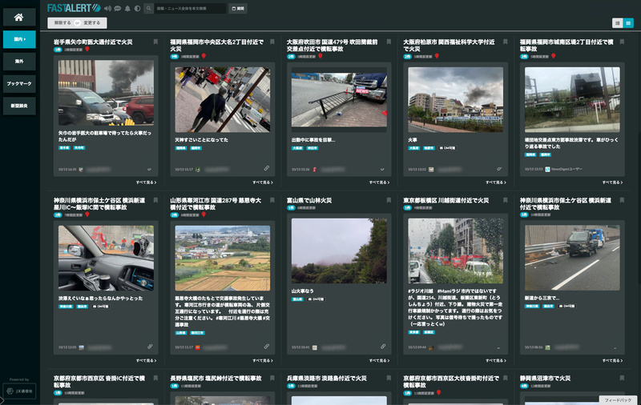The width and height of the screenshot is (641, 405).
Task: Bookmark the 岩手県矢巾町 fire card
Action: (x=152, y=39)
